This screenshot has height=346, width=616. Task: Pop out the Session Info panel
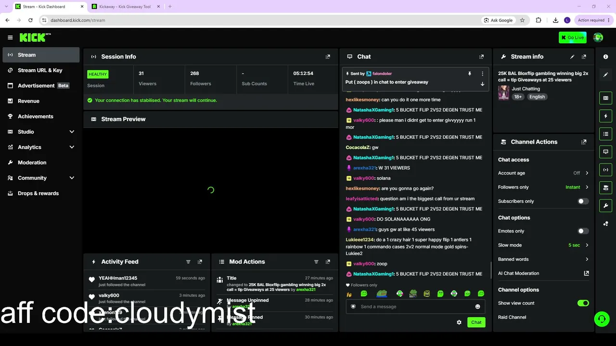[x=328, y=57]
